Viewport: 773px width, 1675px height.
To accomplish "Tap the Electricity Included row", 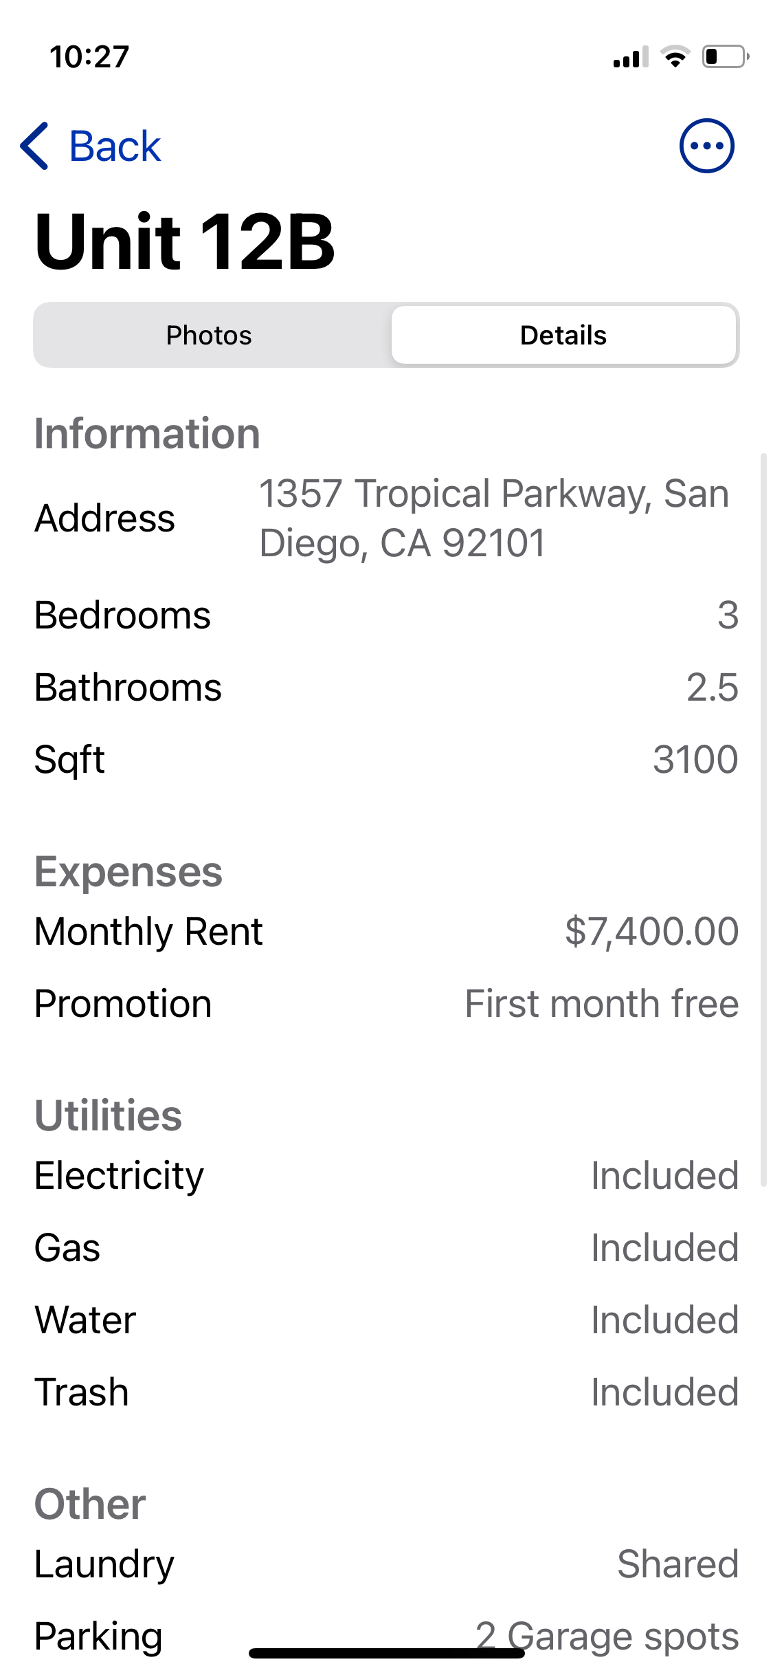I will click(386, 1176).
